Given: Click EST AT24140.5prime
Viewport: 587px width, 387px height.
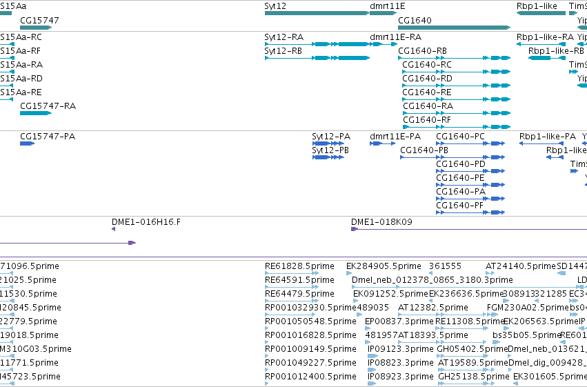Looking at the screenshot, I should click(x=521, y=266).
